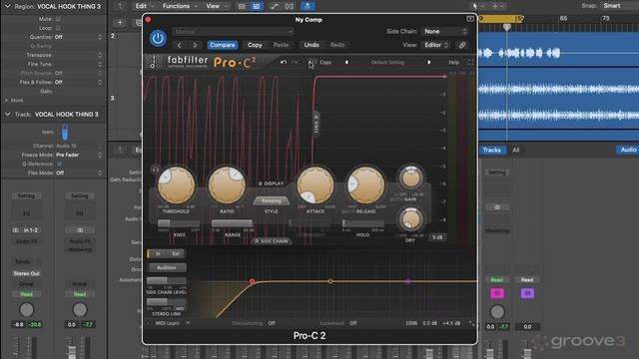
Task: Click the FabFilter redo arrow icon
Action: click(x=295, y=62)
